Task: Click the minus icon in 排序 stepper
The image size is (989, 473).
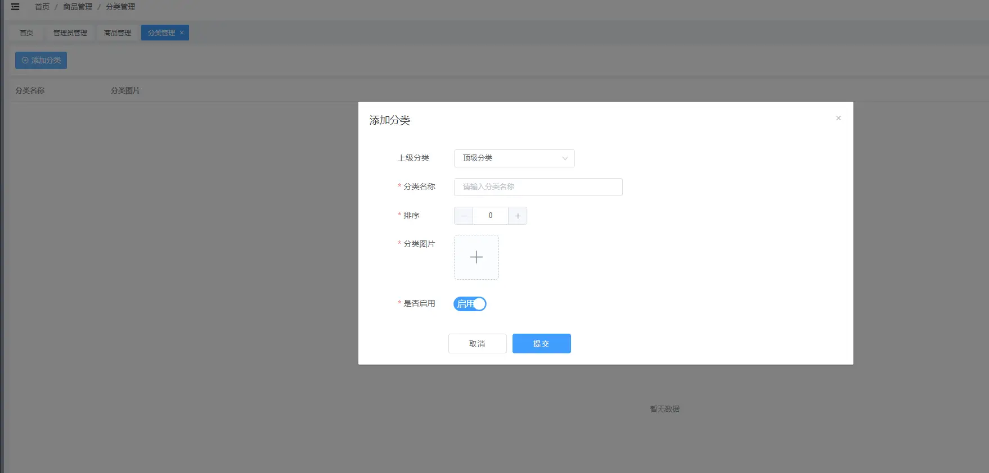Action: (x=464, y=216)
